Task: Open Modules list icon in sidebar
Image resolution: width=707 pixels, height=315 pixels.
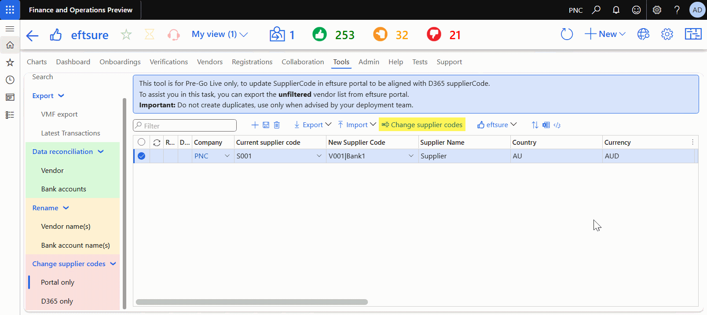Action: (x=10, y=115)
